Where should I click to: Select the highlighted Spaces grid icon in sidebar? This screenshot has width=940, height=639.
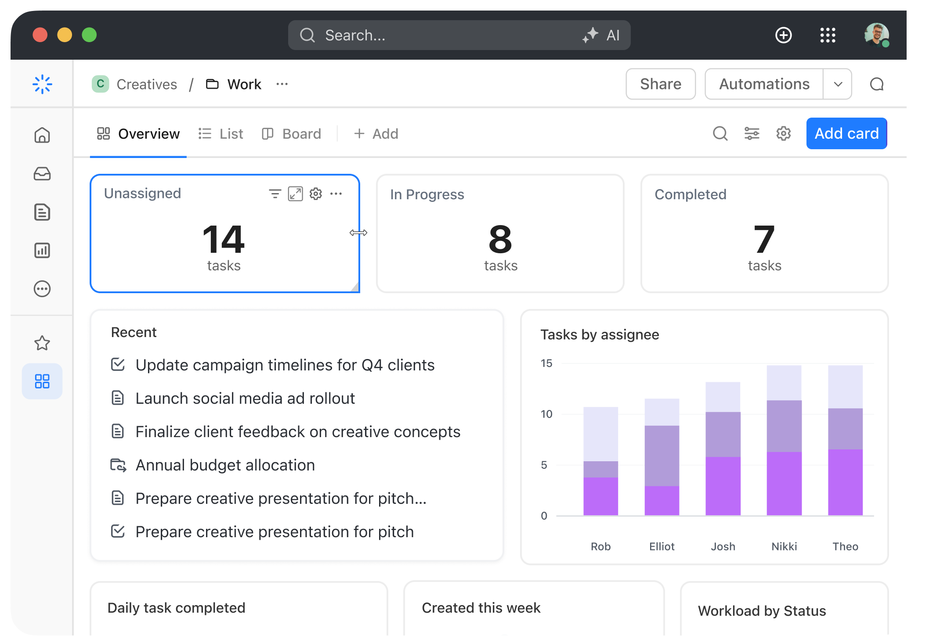tap(42, 381)
